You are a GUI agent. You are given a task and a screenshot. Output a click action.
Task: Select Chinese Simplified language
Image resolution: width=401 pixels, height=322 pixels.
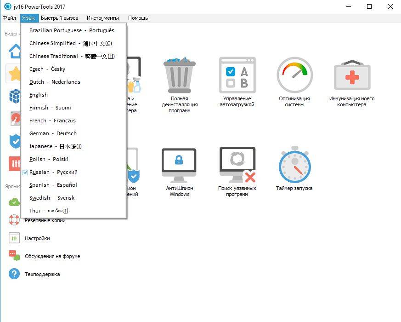[73, 43]
